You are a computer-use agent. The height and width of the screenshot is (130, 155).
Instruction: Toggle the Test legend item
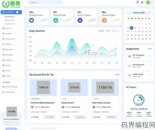(107, 31)
